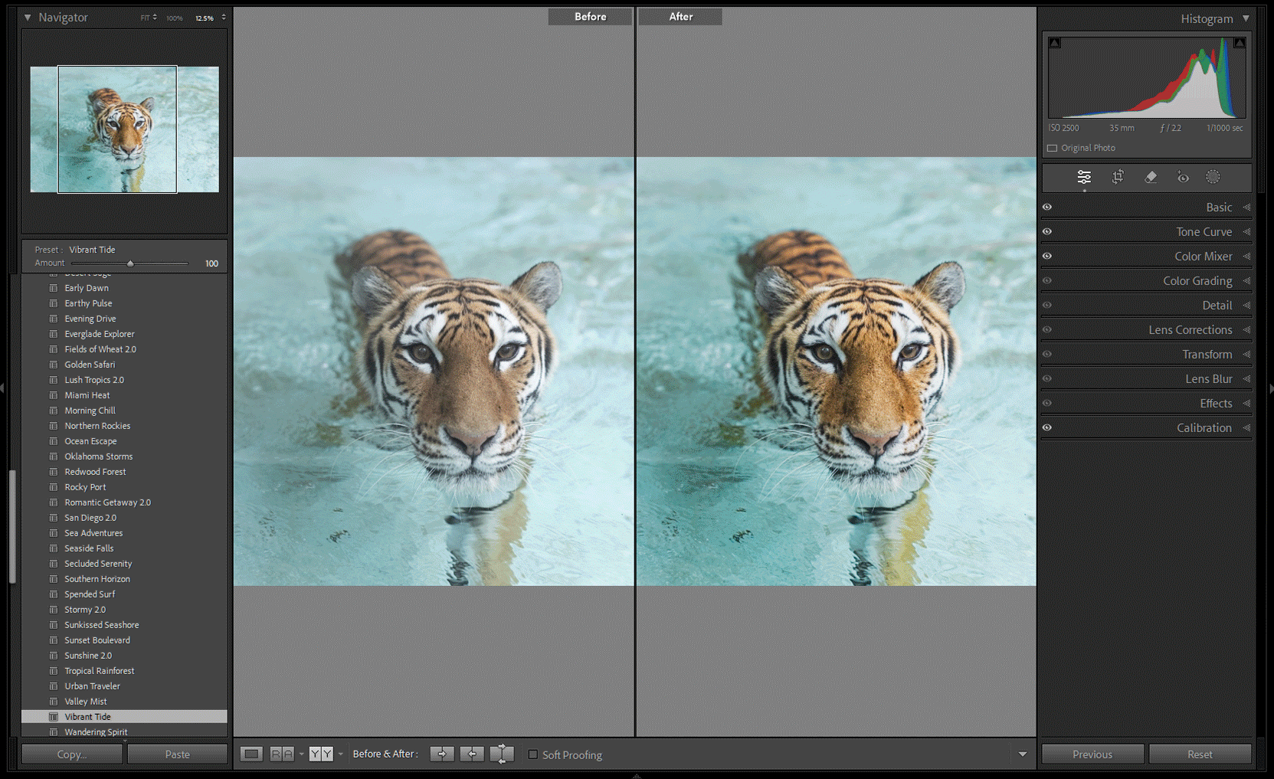Switch to single Loupe view icon
This screenshot has height=779, width=1274.
pos(251,754)
